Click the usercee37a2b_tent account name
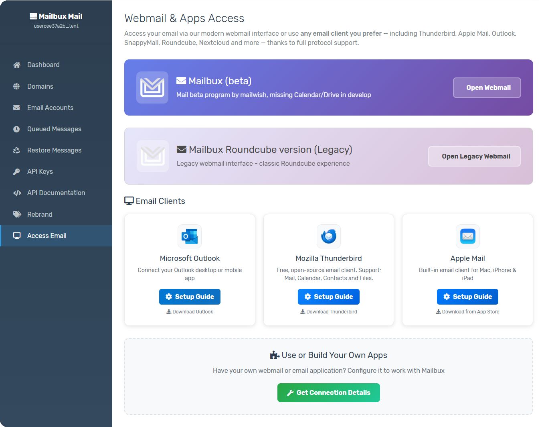Screen dimensions: 544x427 56,26
